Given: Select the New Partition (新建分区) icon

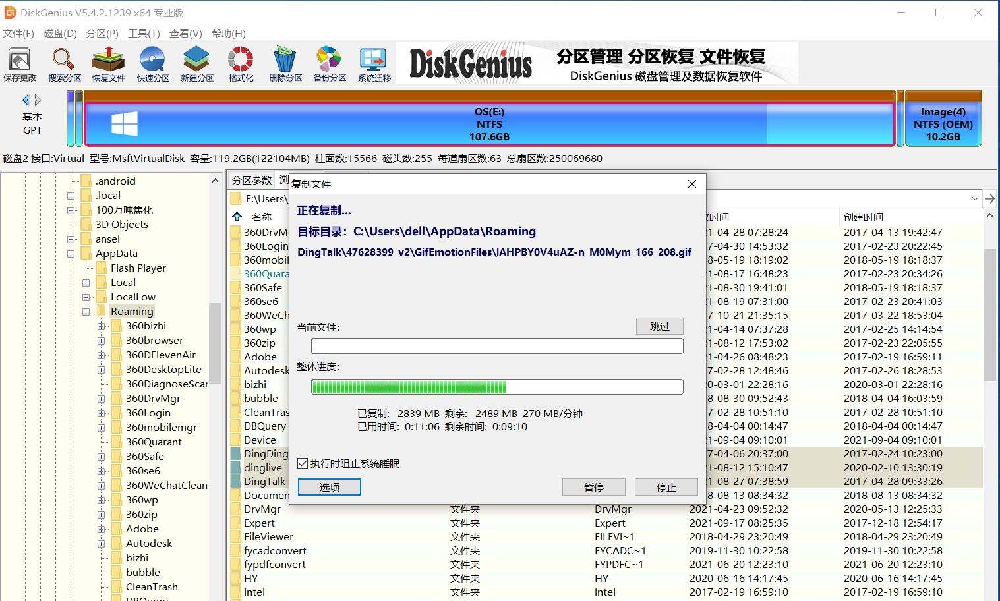Looking at the screenshot, I should tap(197, 64).
